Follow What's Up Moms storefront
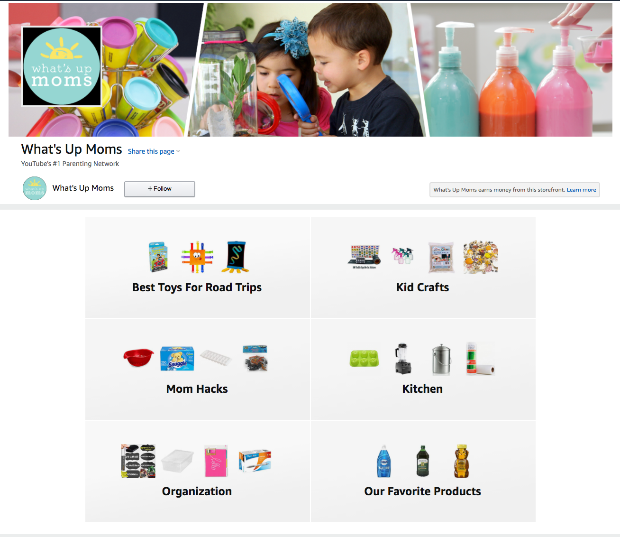 (x=160, y=189)
